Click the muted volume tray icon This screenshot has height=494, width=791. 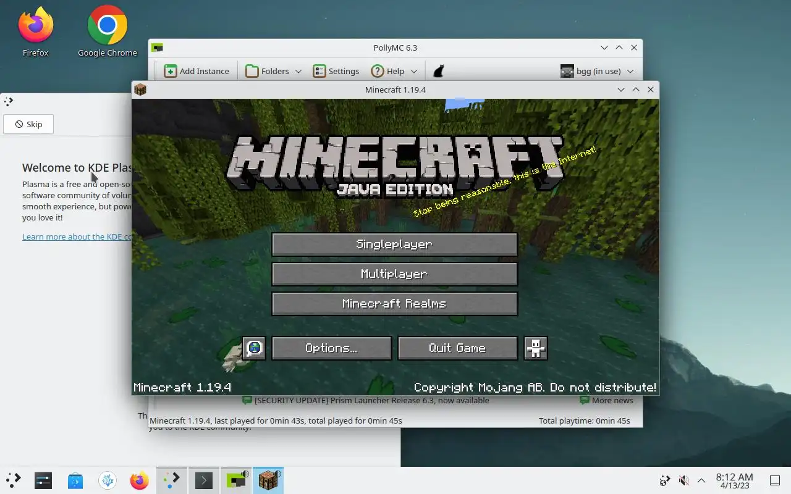(683, 480)
